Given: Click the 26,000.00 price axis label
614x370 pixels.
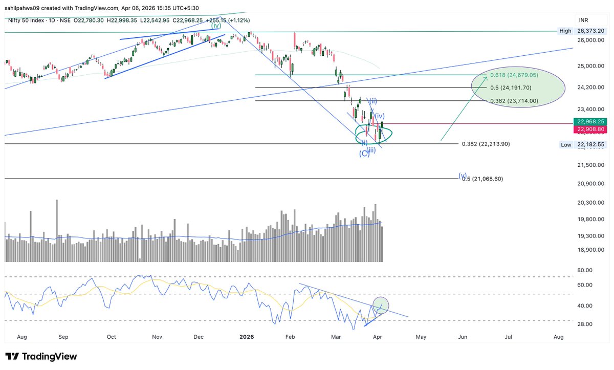Looking at the screenshot, I should click(x=591, y=40).
